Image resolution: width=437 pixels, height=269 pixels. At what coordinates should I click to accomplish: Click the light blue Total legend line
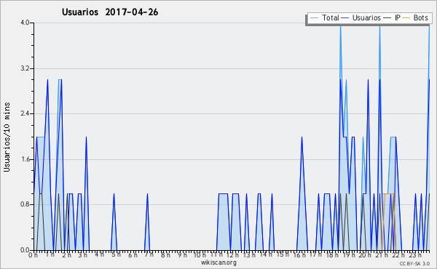[x=314, y=18]
